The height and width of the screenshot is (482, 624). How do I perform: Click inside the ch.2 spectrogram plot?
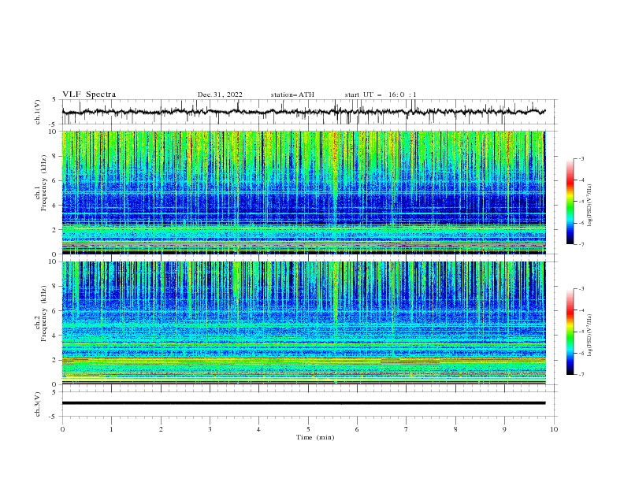coord(303,323)
